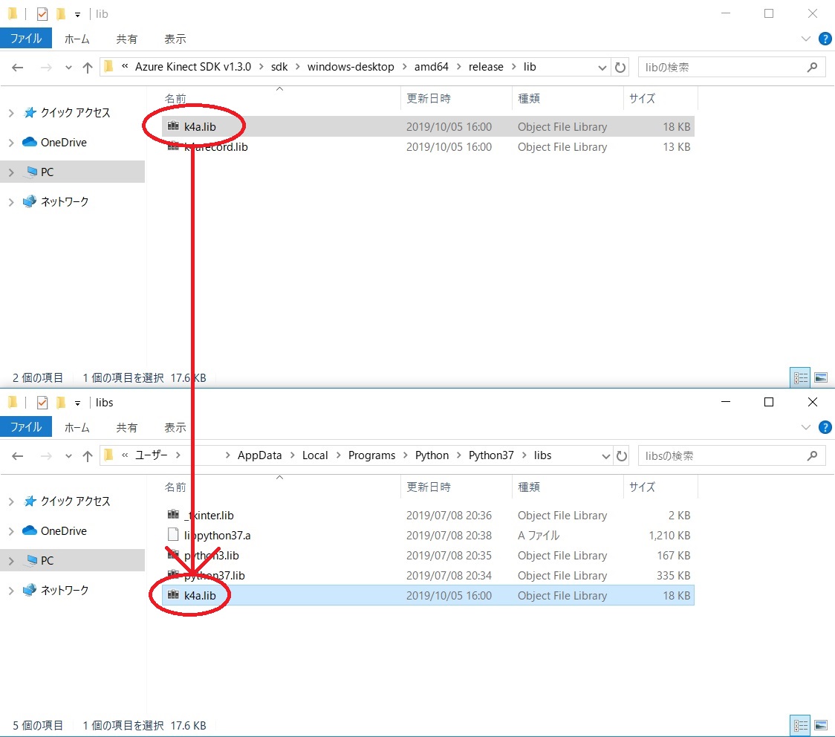Switch libs window to large icons view
The height and width of the screenshot is (737, 835).
point(821,725)
